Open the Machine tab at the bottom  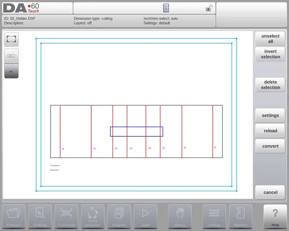point(240,216)
